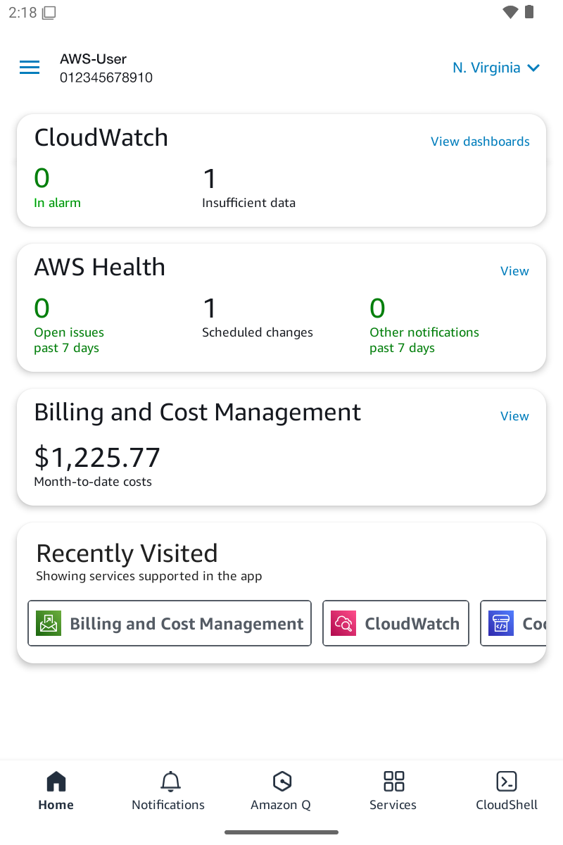Tap the blue code service icon
Image resolution: width=563 pixels, height=845 pixels.
pyautogui.click(x=502, y=623)
